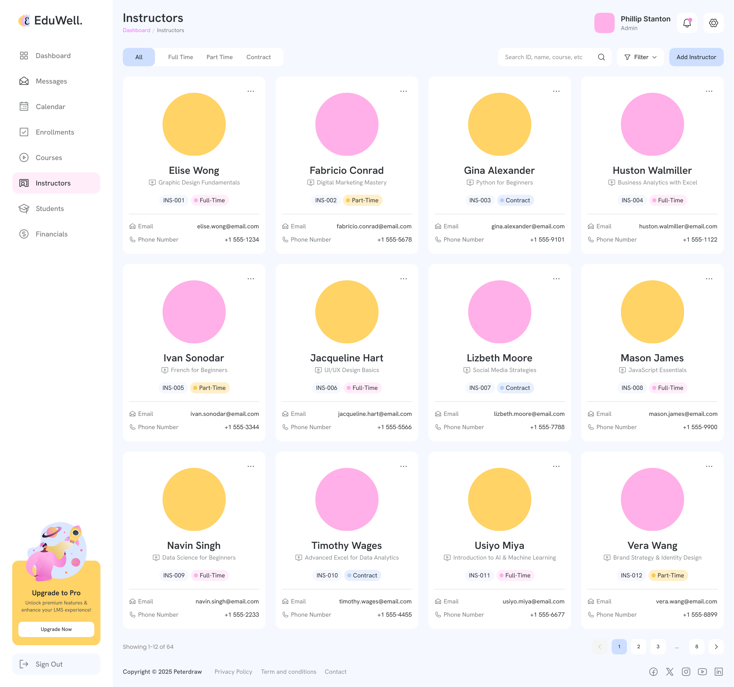
Task: Open the notifications bell
Action: [x=687, y=23]
